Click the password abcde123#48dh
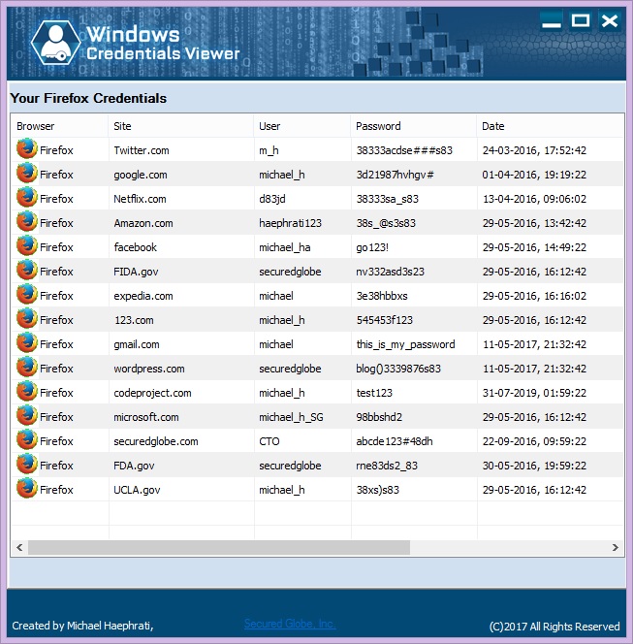The width and height of the screenshot is (633, 644). coord(395,441)
